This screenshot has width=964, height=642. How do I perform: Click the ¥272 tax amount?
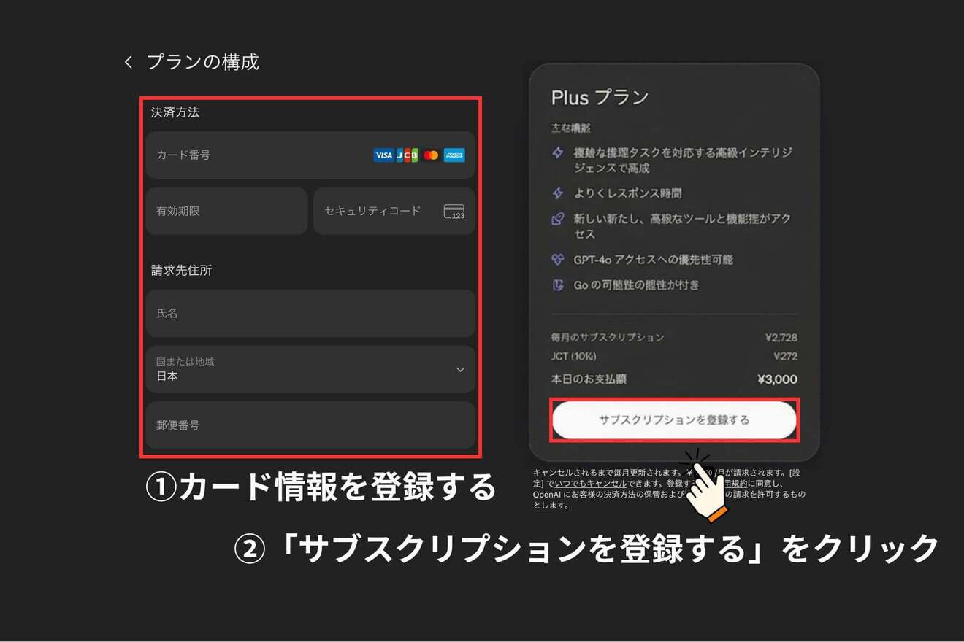(x=786, y=357)
